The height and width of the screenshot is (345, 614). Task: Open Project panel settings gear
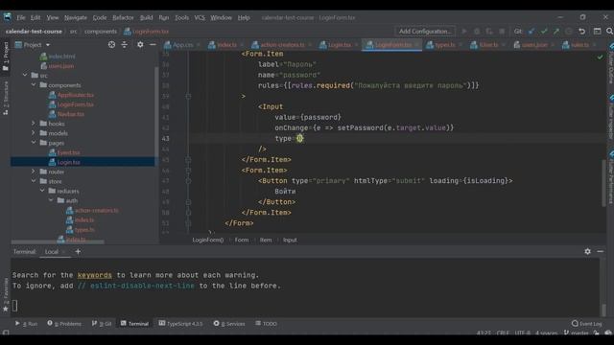pyautogui.click(x=140, y=45)
